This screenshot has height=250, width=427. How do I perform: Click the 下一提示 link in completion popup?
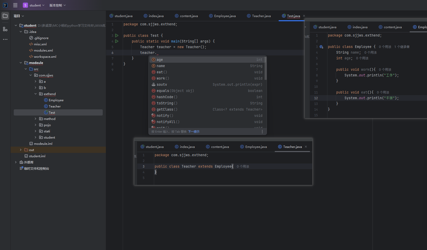(194, 132)
